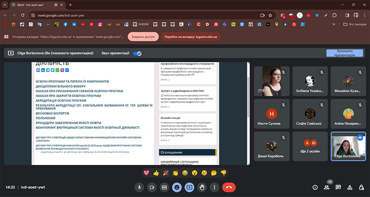Stop presenting with Зупинити презентацію

pos(345,53)
